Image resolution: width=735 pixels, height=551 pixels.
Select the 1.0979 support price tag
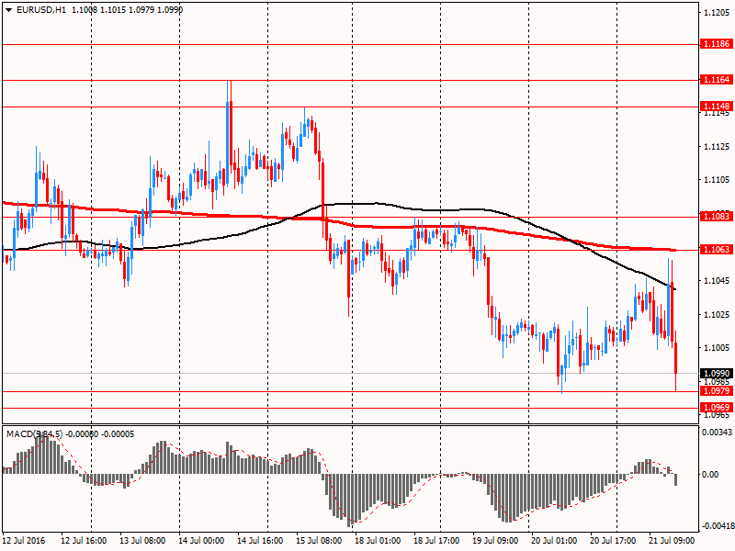pos(716,390)
